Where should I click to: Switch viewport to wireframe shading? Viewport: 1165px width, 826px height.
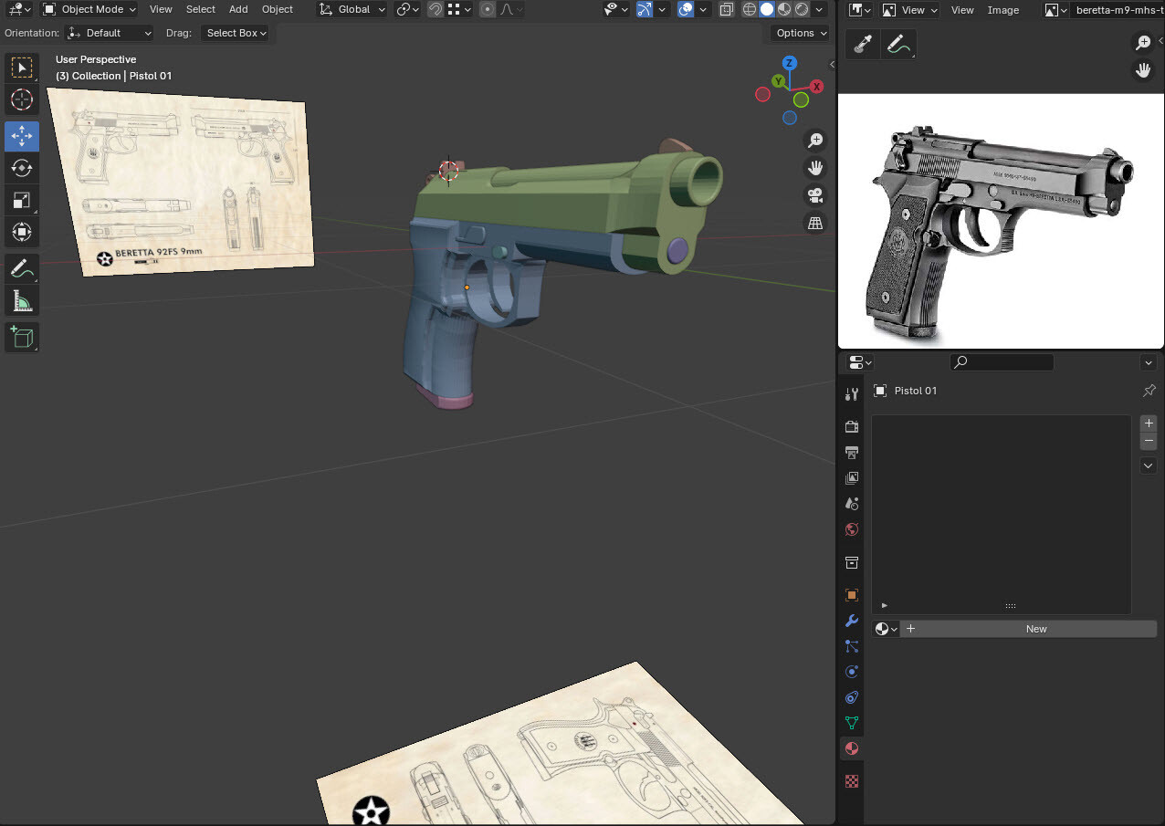pos(749,9)
